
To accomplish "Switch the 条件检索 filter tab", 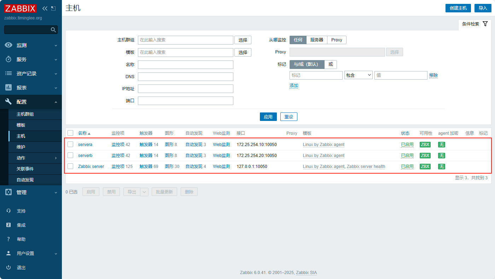I will pyautogui.click(x=475, y=24).
